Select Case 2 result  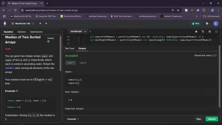pyautogui.click(x=83, y=63)
